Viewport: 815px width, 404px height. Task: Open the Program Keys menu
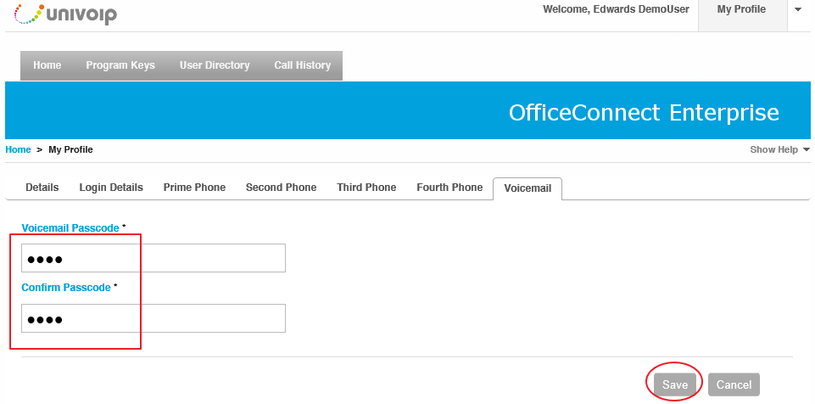point(120,65)
